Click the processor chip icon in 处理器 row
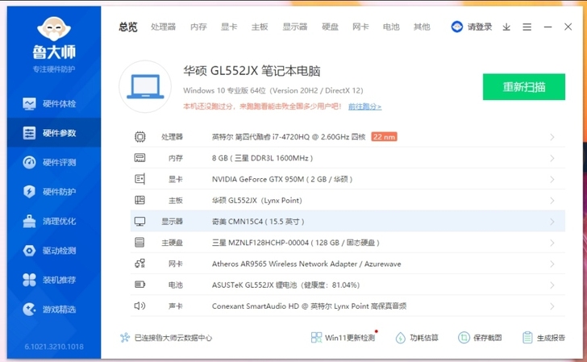 (140, 136)
